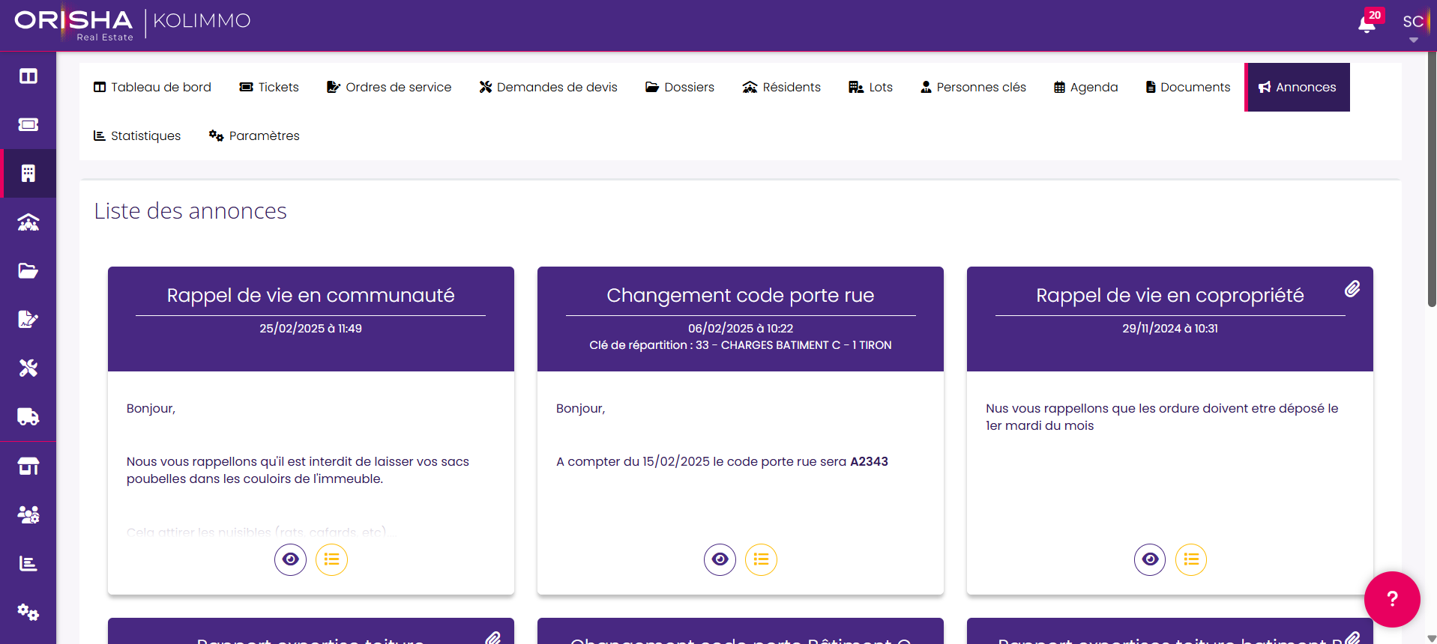Click the page vertical scrollbar thumb
The width and height of the screenshot is (1437, 644).
pyautogui.click(x=1432, y=179)
